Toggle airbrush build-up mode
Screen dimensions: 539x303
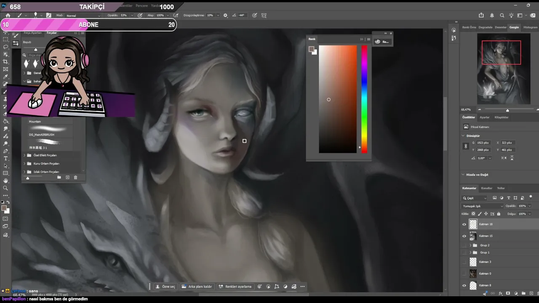pos(176,16)
